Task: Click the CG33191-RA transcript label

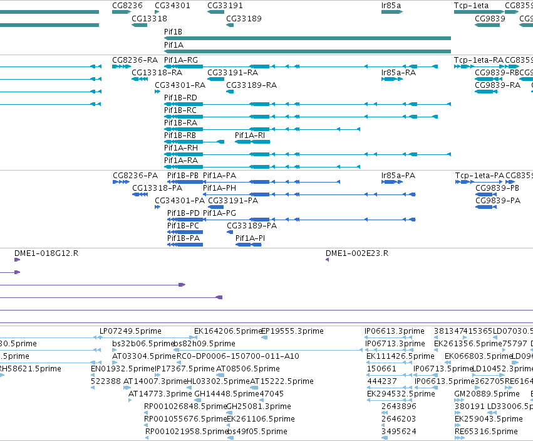Action: 232,73
